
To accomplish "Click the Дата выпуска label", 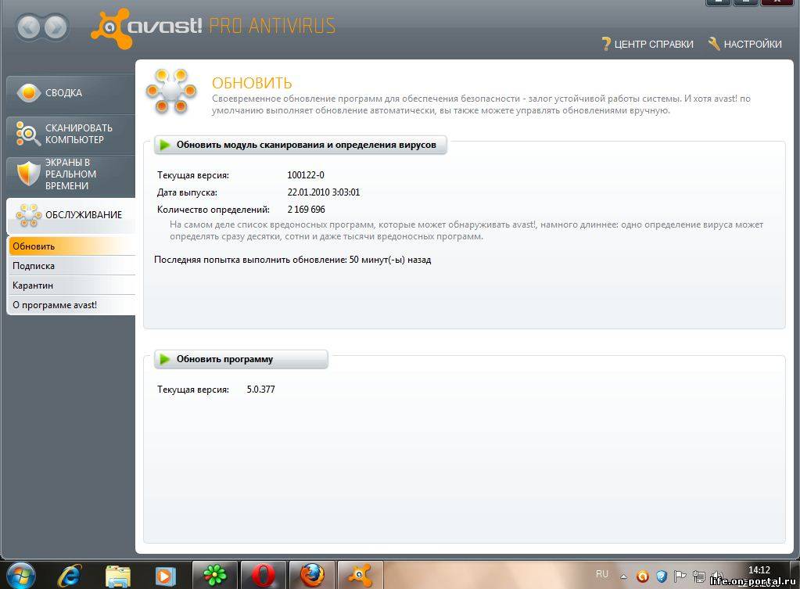I will click(187, 192).
